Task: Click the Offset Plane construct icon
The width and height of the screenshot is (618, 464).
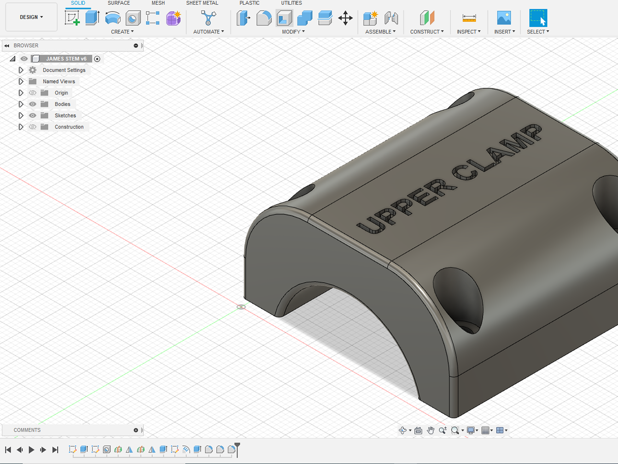Action: (x=427, y=18)
